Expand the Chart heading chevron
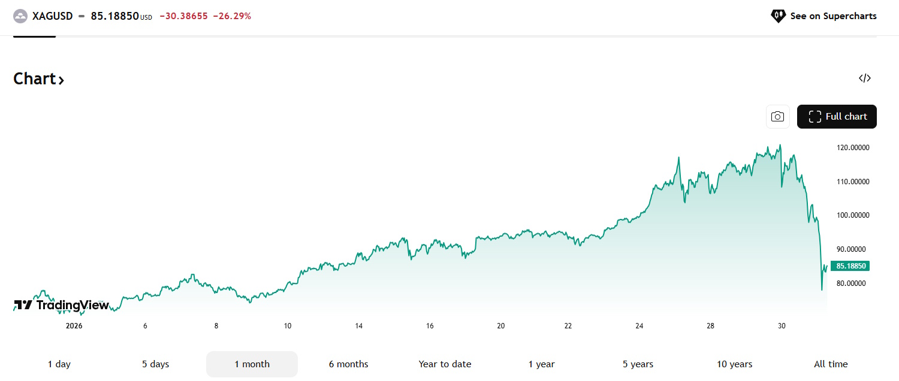Viewport: 899px width, 381px height. (61, 80)
